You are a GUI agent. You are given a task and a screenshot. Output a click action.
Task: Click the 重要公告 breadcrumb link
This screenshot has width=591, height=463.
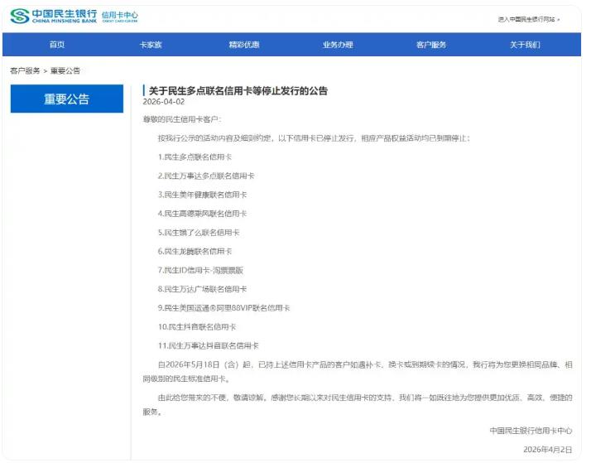[x=65, y=71]
